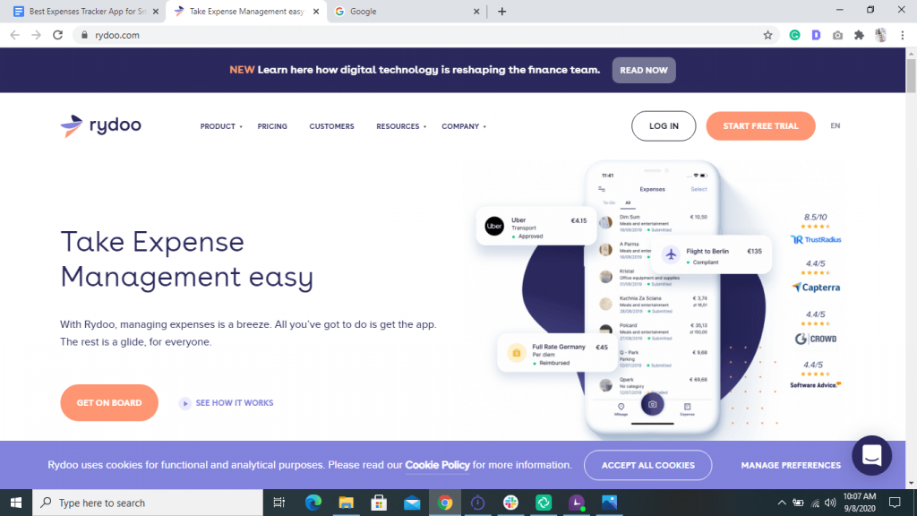
Task: Expand the Company dropdown menu
Action: [464, 126]
